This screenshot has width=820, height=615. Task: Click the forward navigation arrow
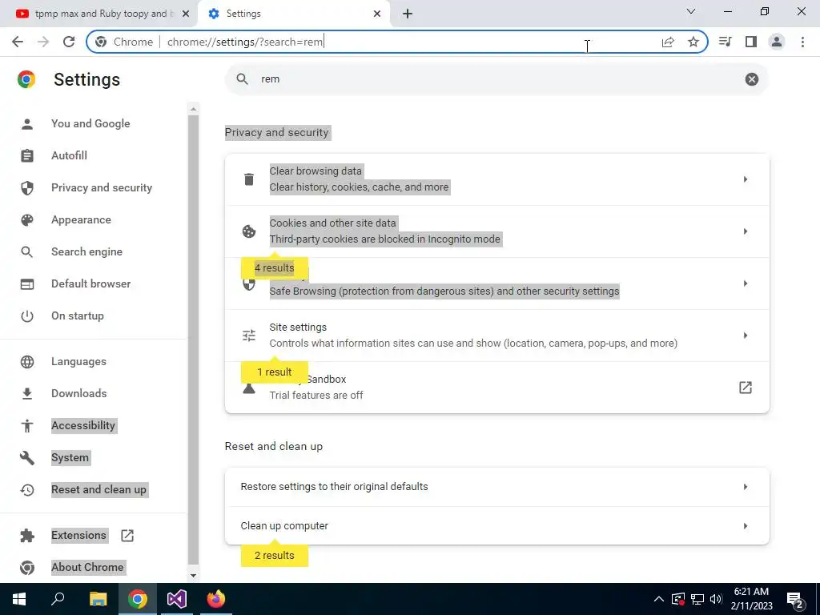click(43, 42)
